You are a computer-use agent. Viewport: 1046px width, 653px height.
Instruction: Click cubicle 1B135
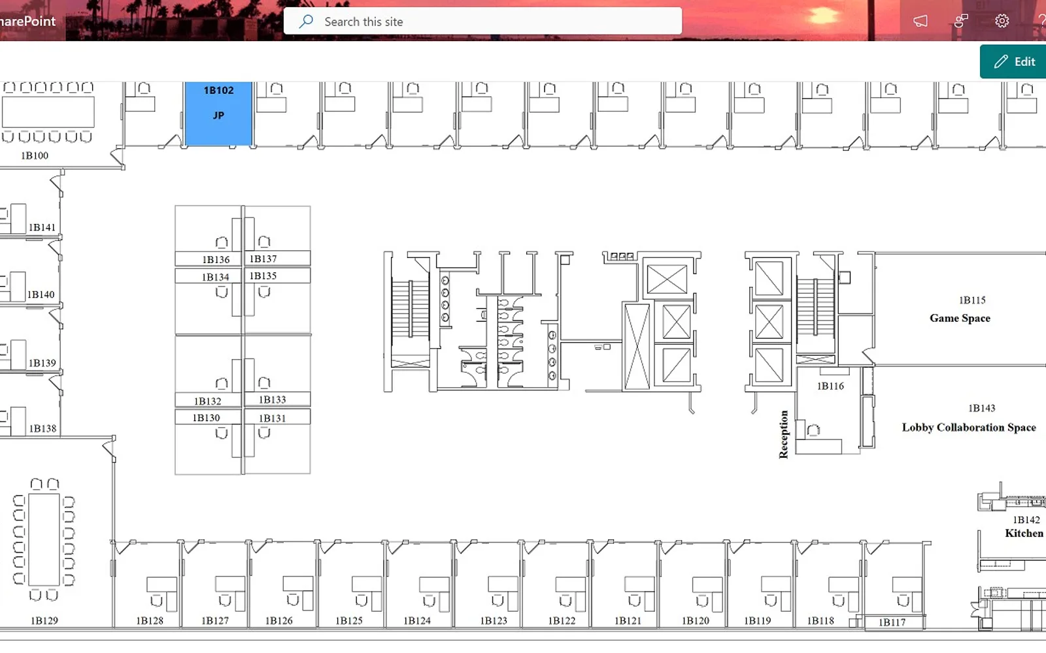(x=263, y=276)
